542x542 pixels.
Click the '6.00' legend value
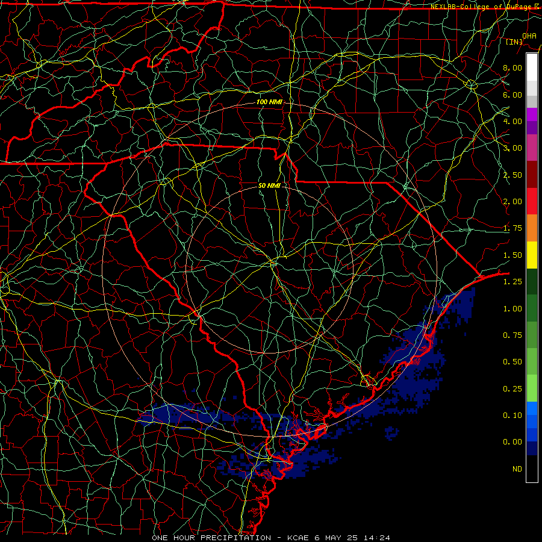pyautogui.click(x=512, y=95)
